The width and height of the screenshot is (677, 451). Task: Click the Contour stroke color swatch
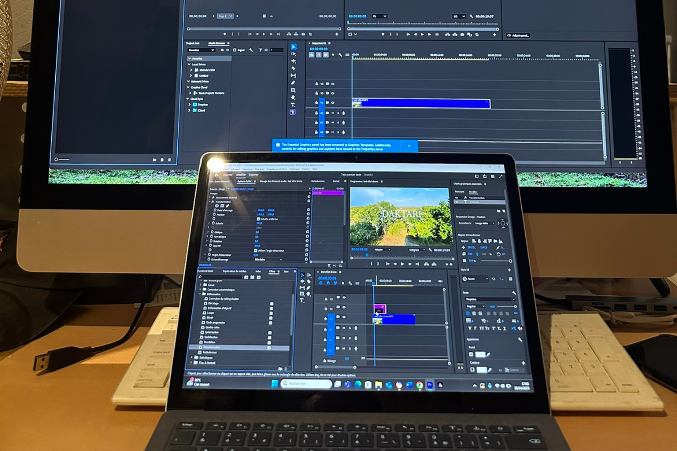pos(482,370)
